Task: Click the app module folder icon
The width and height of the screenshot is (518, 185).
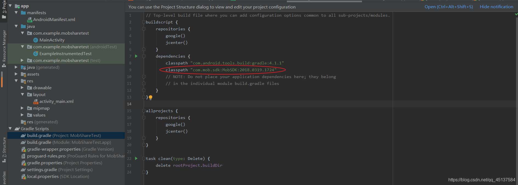Action: 17,6
